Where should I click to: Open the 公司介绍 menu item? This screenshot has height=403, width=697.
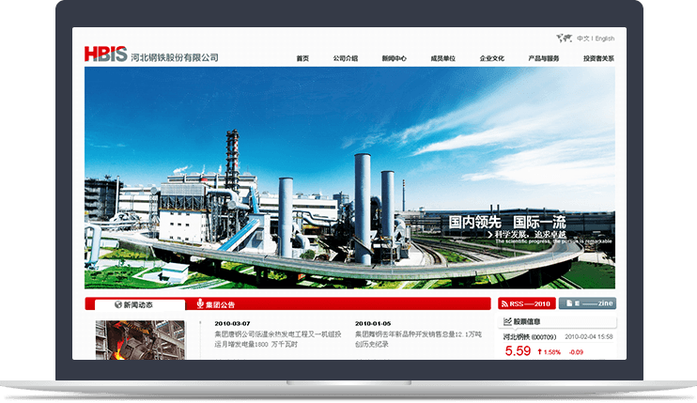(346, 58)
